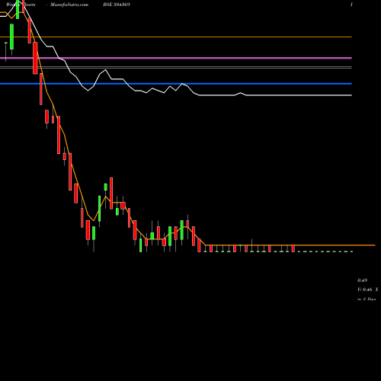381x381 pixels.
Task: Click the tallest red candle near the rebound peak
Action: click(111, 194)
